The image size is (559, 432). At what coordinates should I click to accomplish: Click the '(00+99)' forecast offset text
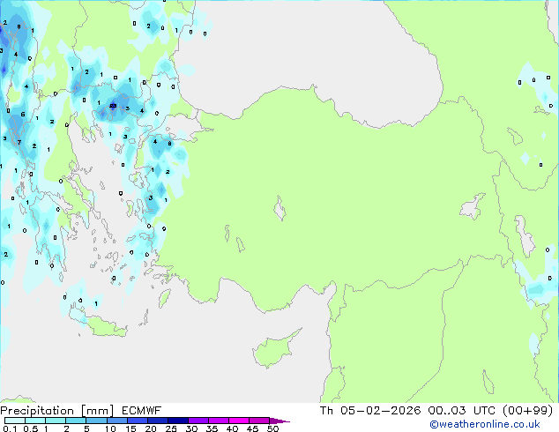point(527,411)
